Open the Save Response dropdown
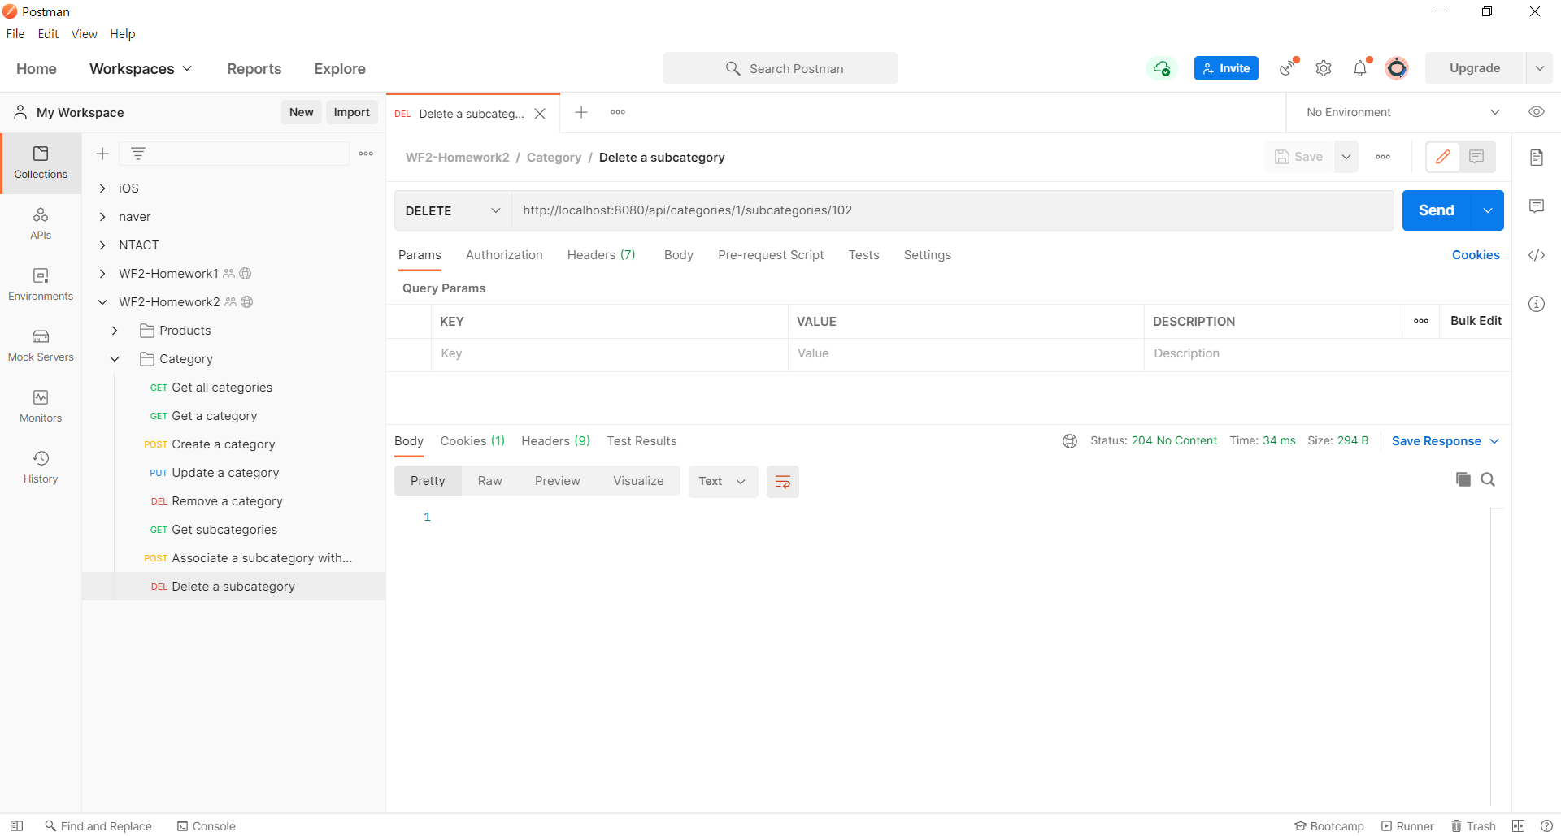The width and height of the screenshot is (1561, 836). 1446,441
